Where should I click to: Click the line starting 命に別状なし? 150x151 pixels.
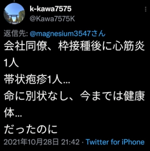click(x=74, y=96)
